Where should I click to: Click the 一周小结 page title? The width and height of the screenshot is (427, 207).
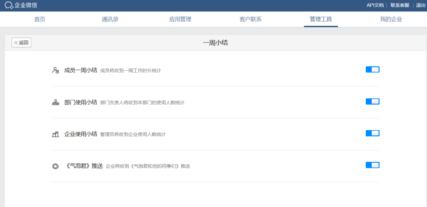point(215,43)
